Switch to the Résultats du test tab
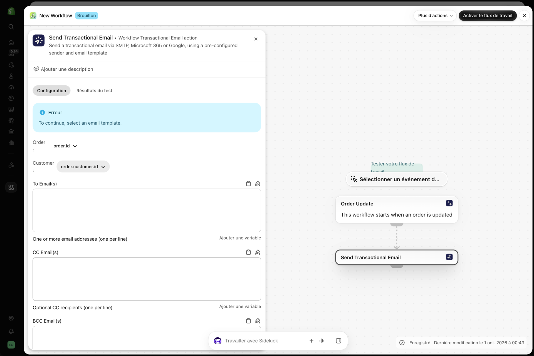The width and height of the screenshot is (534, 356). point(94,91)
